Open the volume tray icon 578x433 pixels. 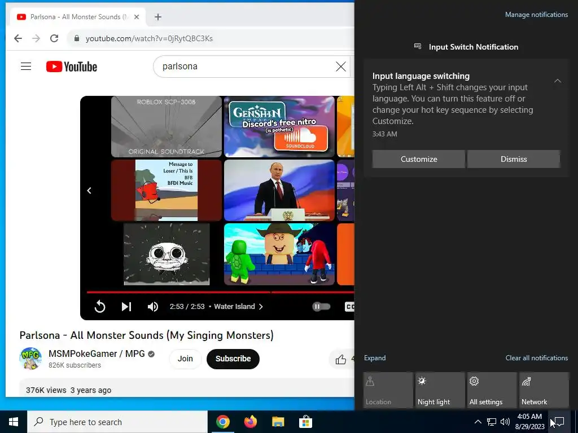505,422
